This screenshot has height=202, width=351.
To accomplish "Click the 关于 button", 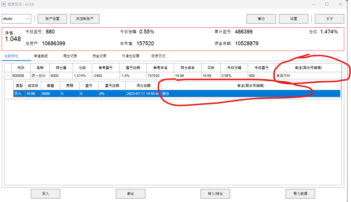I will pos(329,19).
